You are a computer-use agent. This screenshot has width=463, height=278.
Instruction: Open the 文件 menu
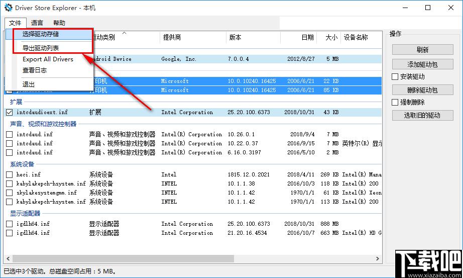pos(15,23)
